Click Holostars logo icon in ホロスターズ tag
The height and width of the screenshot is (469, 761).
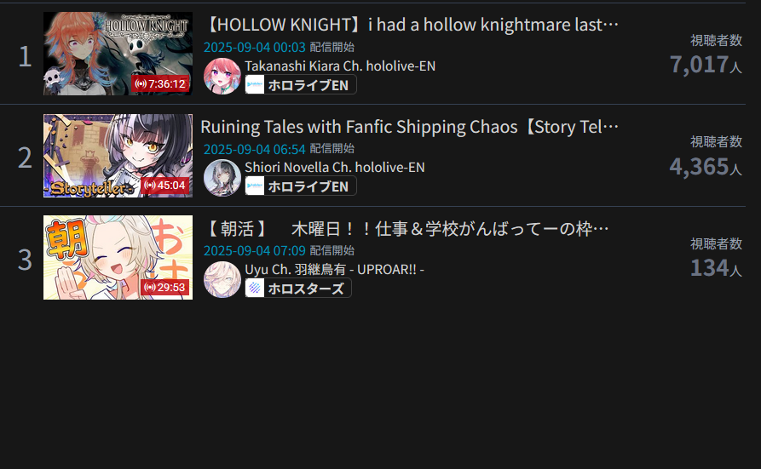click(x=255, y=288)
